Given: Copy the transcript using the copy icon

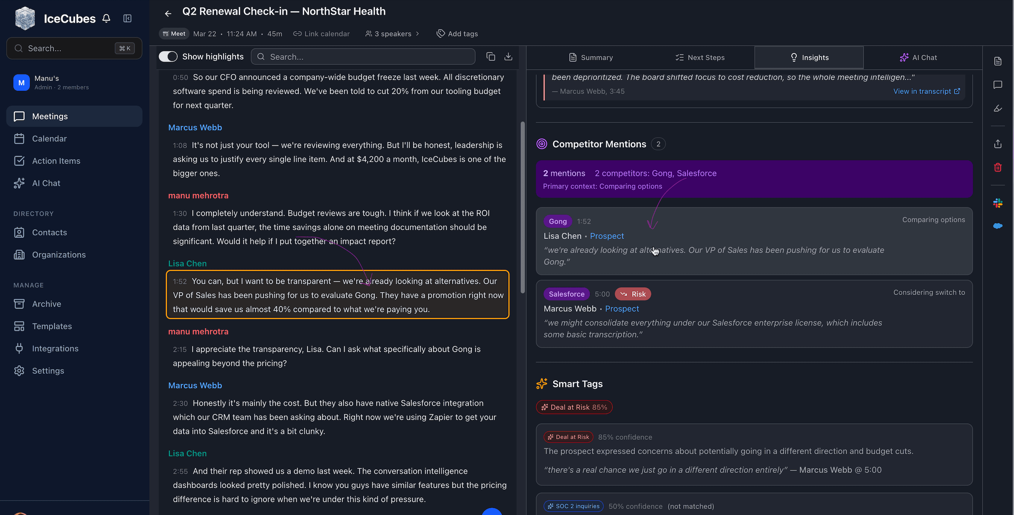Looking at the screenshot, I should click(491, 56).
